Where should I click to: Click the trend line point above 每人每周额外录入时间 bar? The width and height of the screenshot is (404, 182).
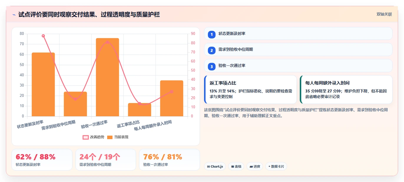pyautogui.click(x=172, y=92)
